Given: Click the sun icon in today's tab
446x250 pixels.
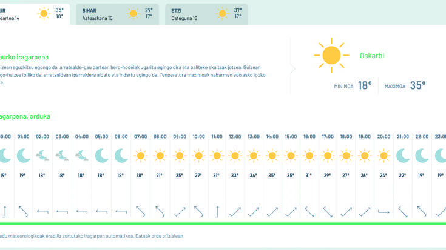Looking at the screenshot, I should coord(44,14).
